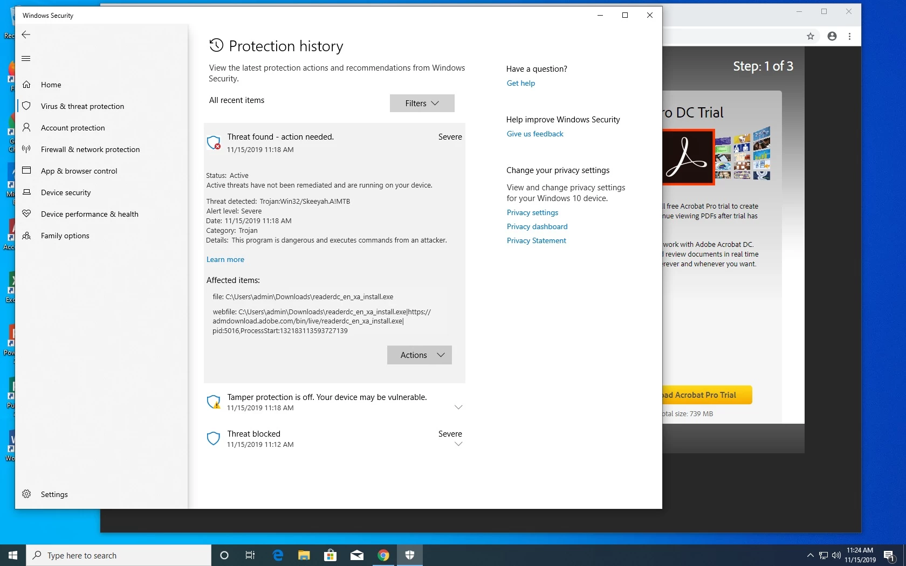
Task: Collapse the Threat found - action needed entry
Action: point(334,143)
